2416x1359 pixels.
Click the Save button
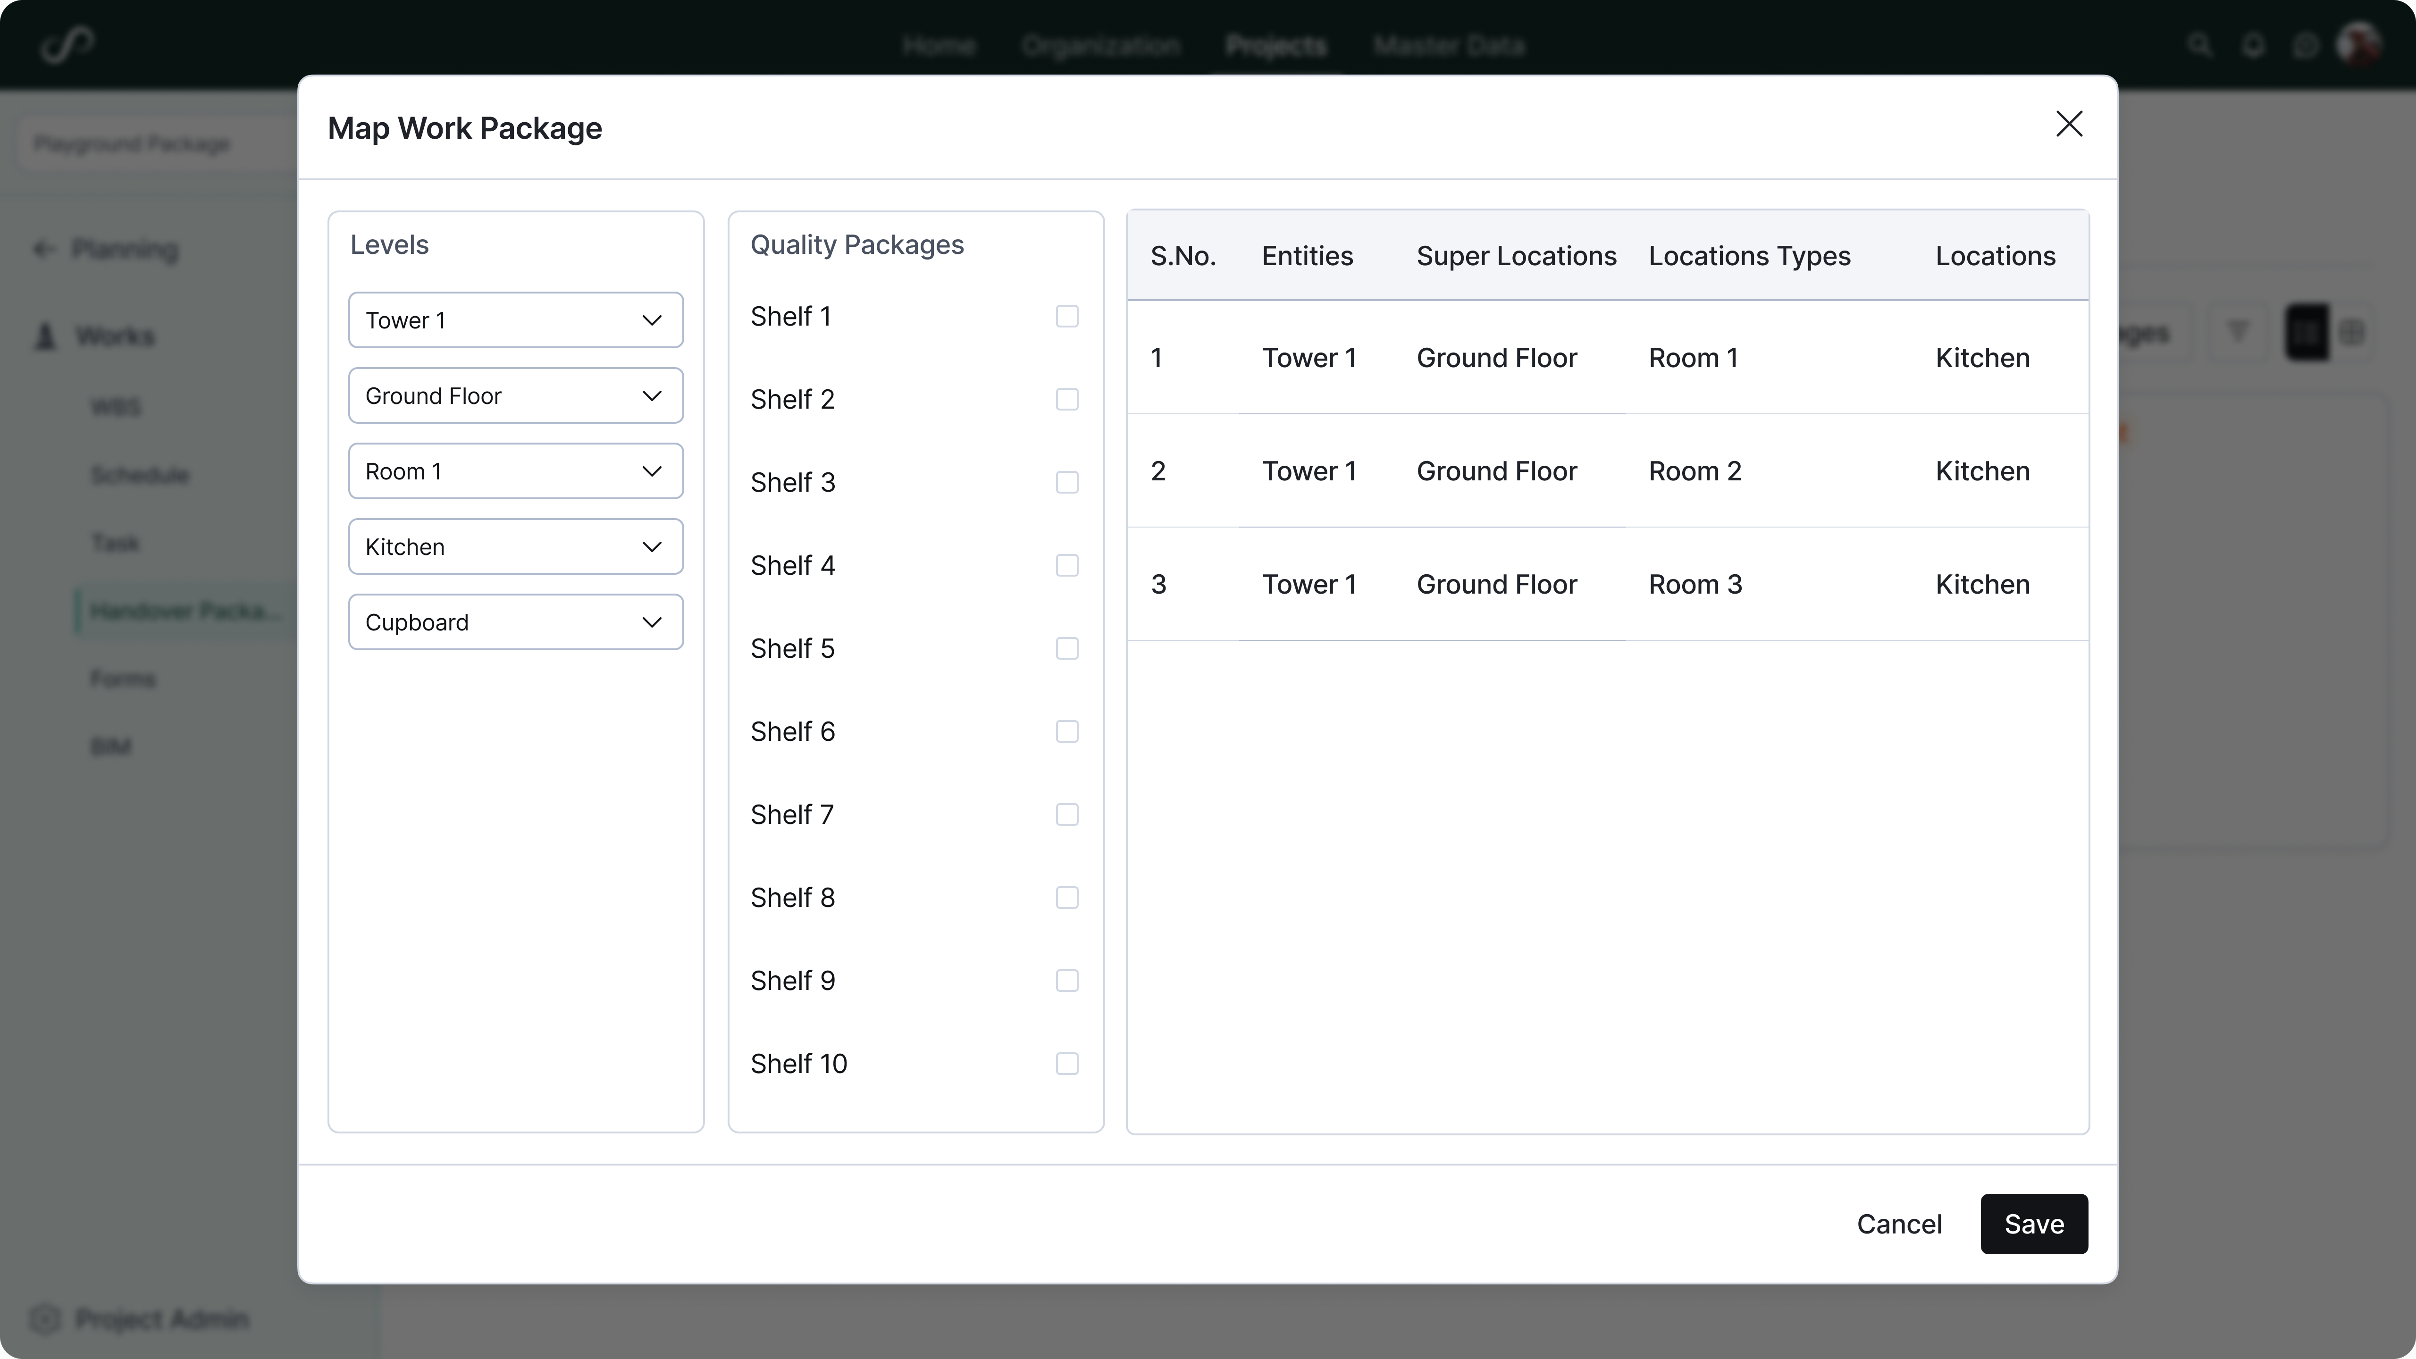[x=2033, y=1224]
